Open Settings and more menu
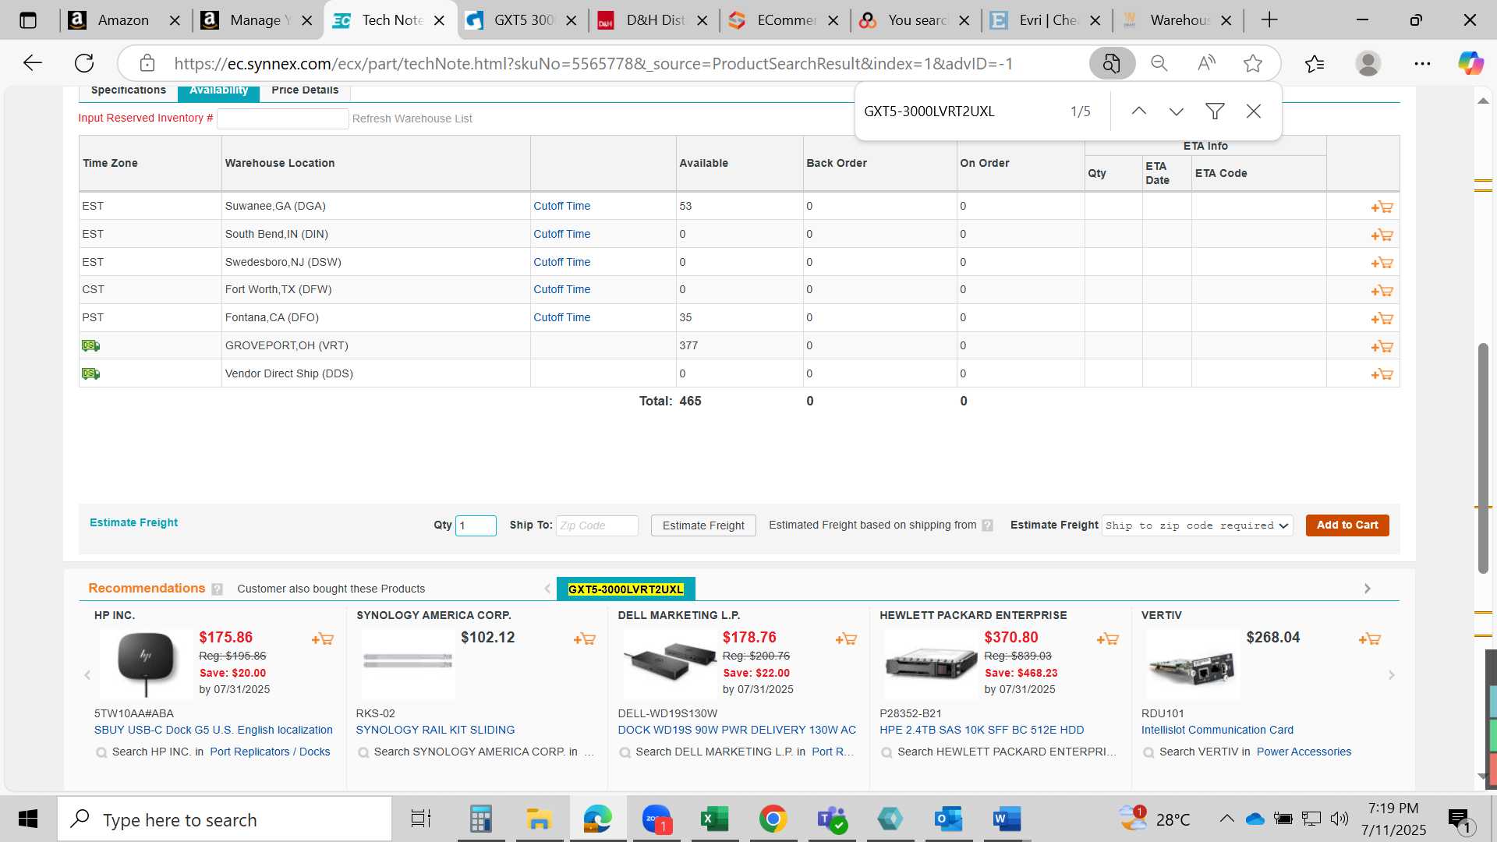 coord(1422,63)
